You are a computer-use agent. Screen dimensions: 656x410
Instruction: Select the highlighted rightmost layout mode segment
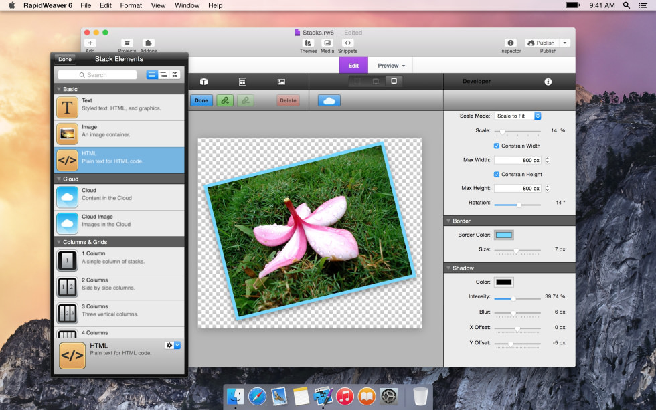point(394,81)
